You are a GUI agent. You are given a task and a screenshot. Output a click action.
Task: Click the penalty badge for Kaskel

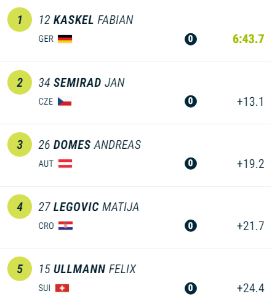[191, 39]
